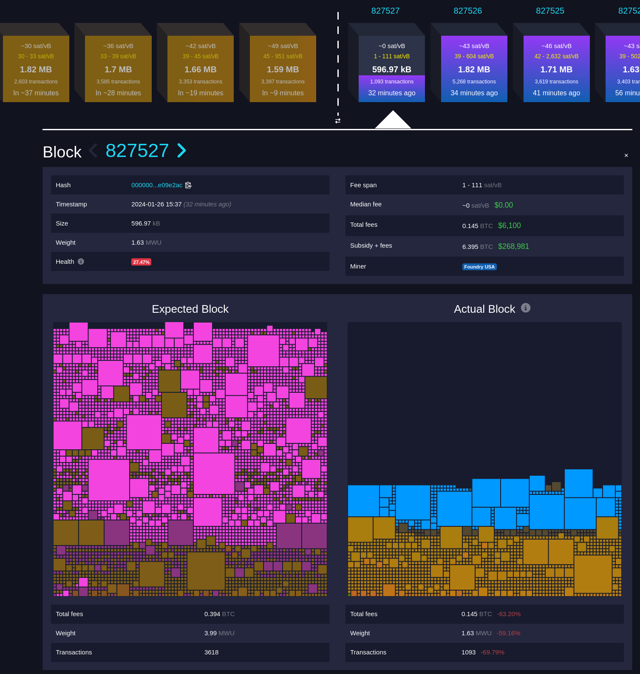Open the Foundry USA miner tag
Screen dimensions: 640x674
point(479,267)
